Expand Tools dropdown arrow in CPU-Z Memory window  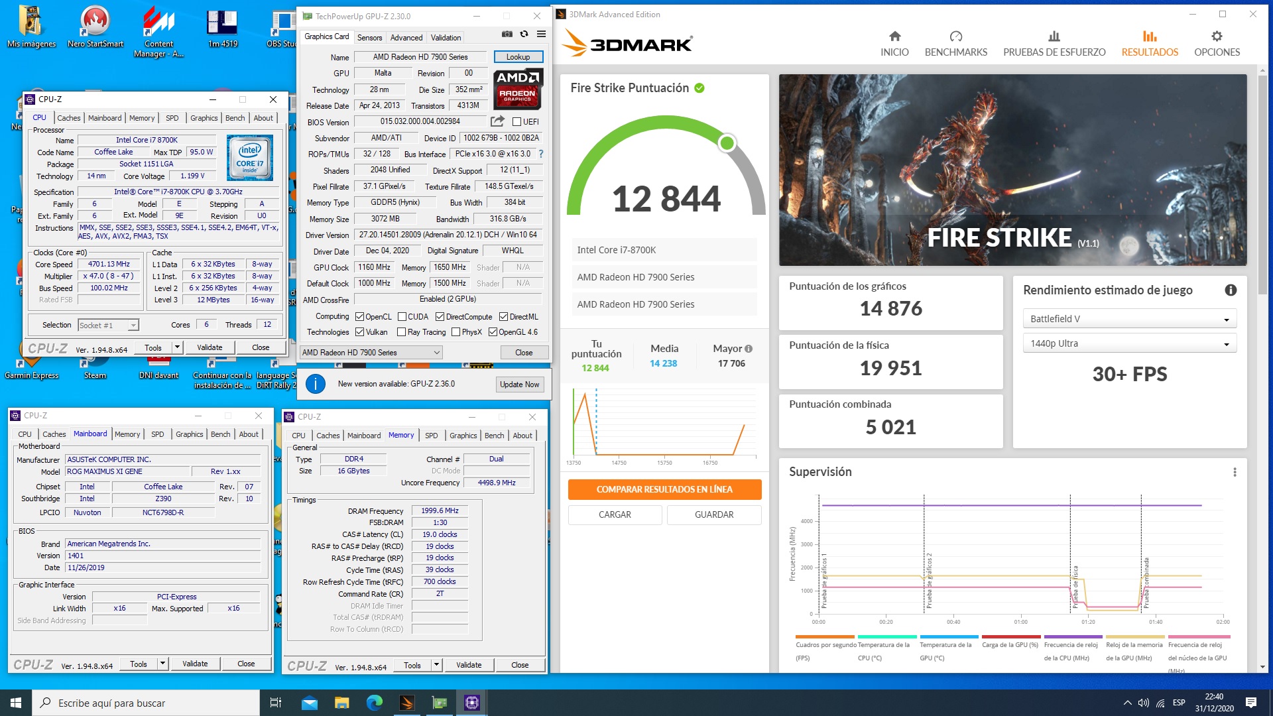coord(436,665)
